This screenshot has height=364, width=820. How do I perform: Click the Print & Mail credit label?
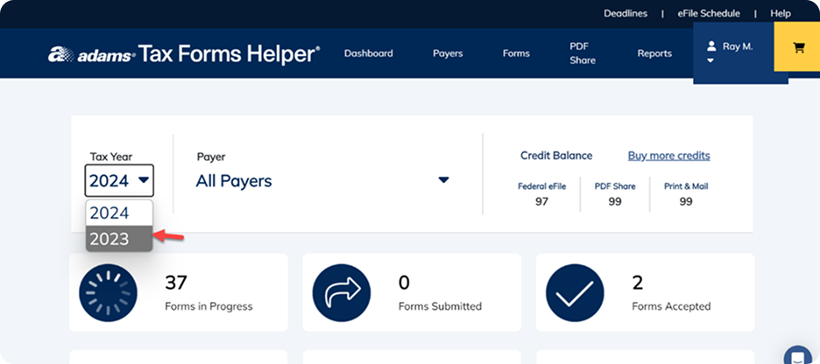[686, 185]
